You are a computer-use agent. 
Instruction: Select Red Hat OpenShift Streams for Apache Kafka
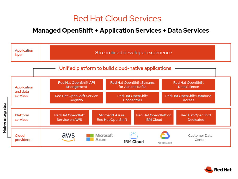click(132, 85)
